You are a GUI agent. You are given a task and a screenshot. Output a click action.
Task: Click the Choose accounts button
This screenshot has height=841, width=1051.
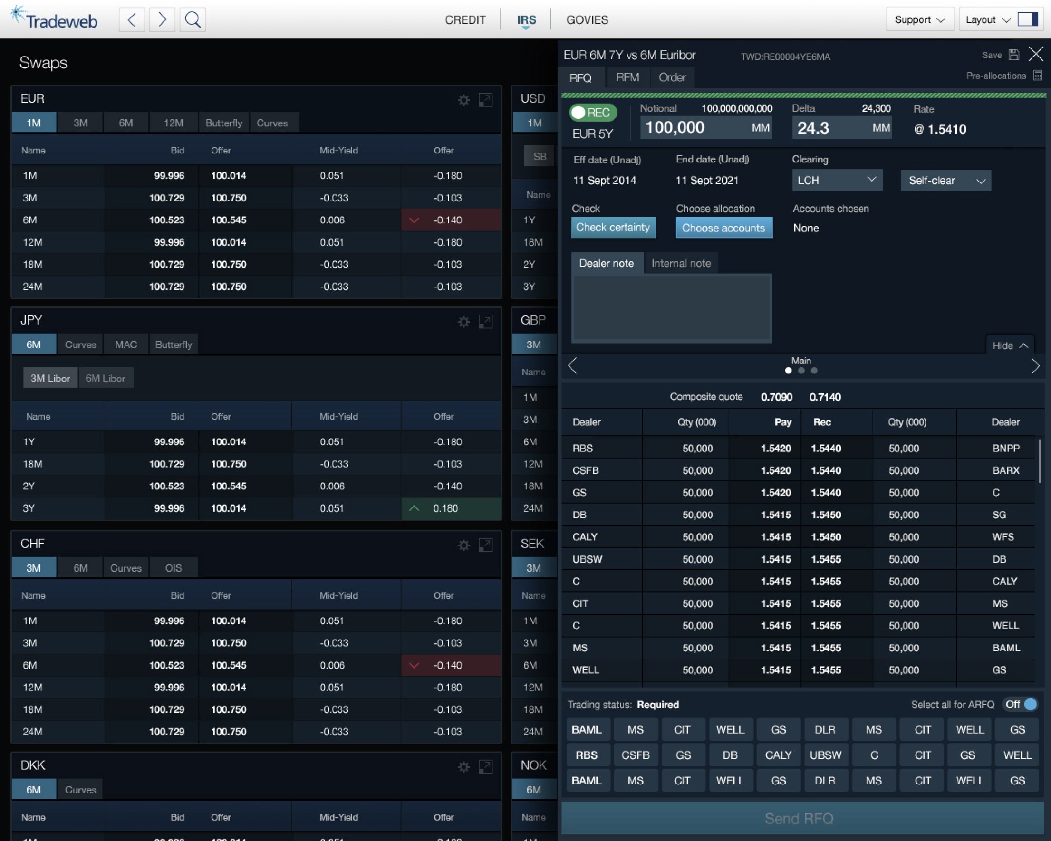(723, 228)
